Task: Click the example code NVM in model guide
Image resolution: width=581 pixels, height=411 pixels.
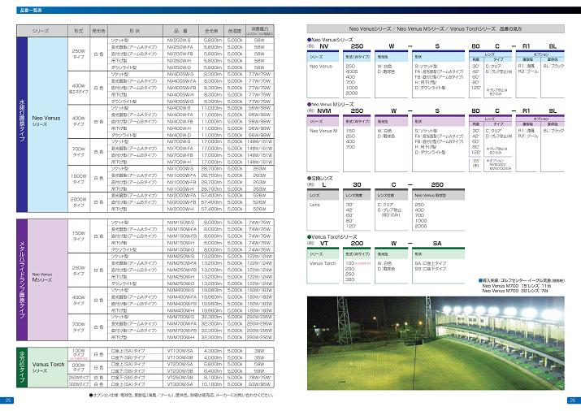Action: (324, 110)
